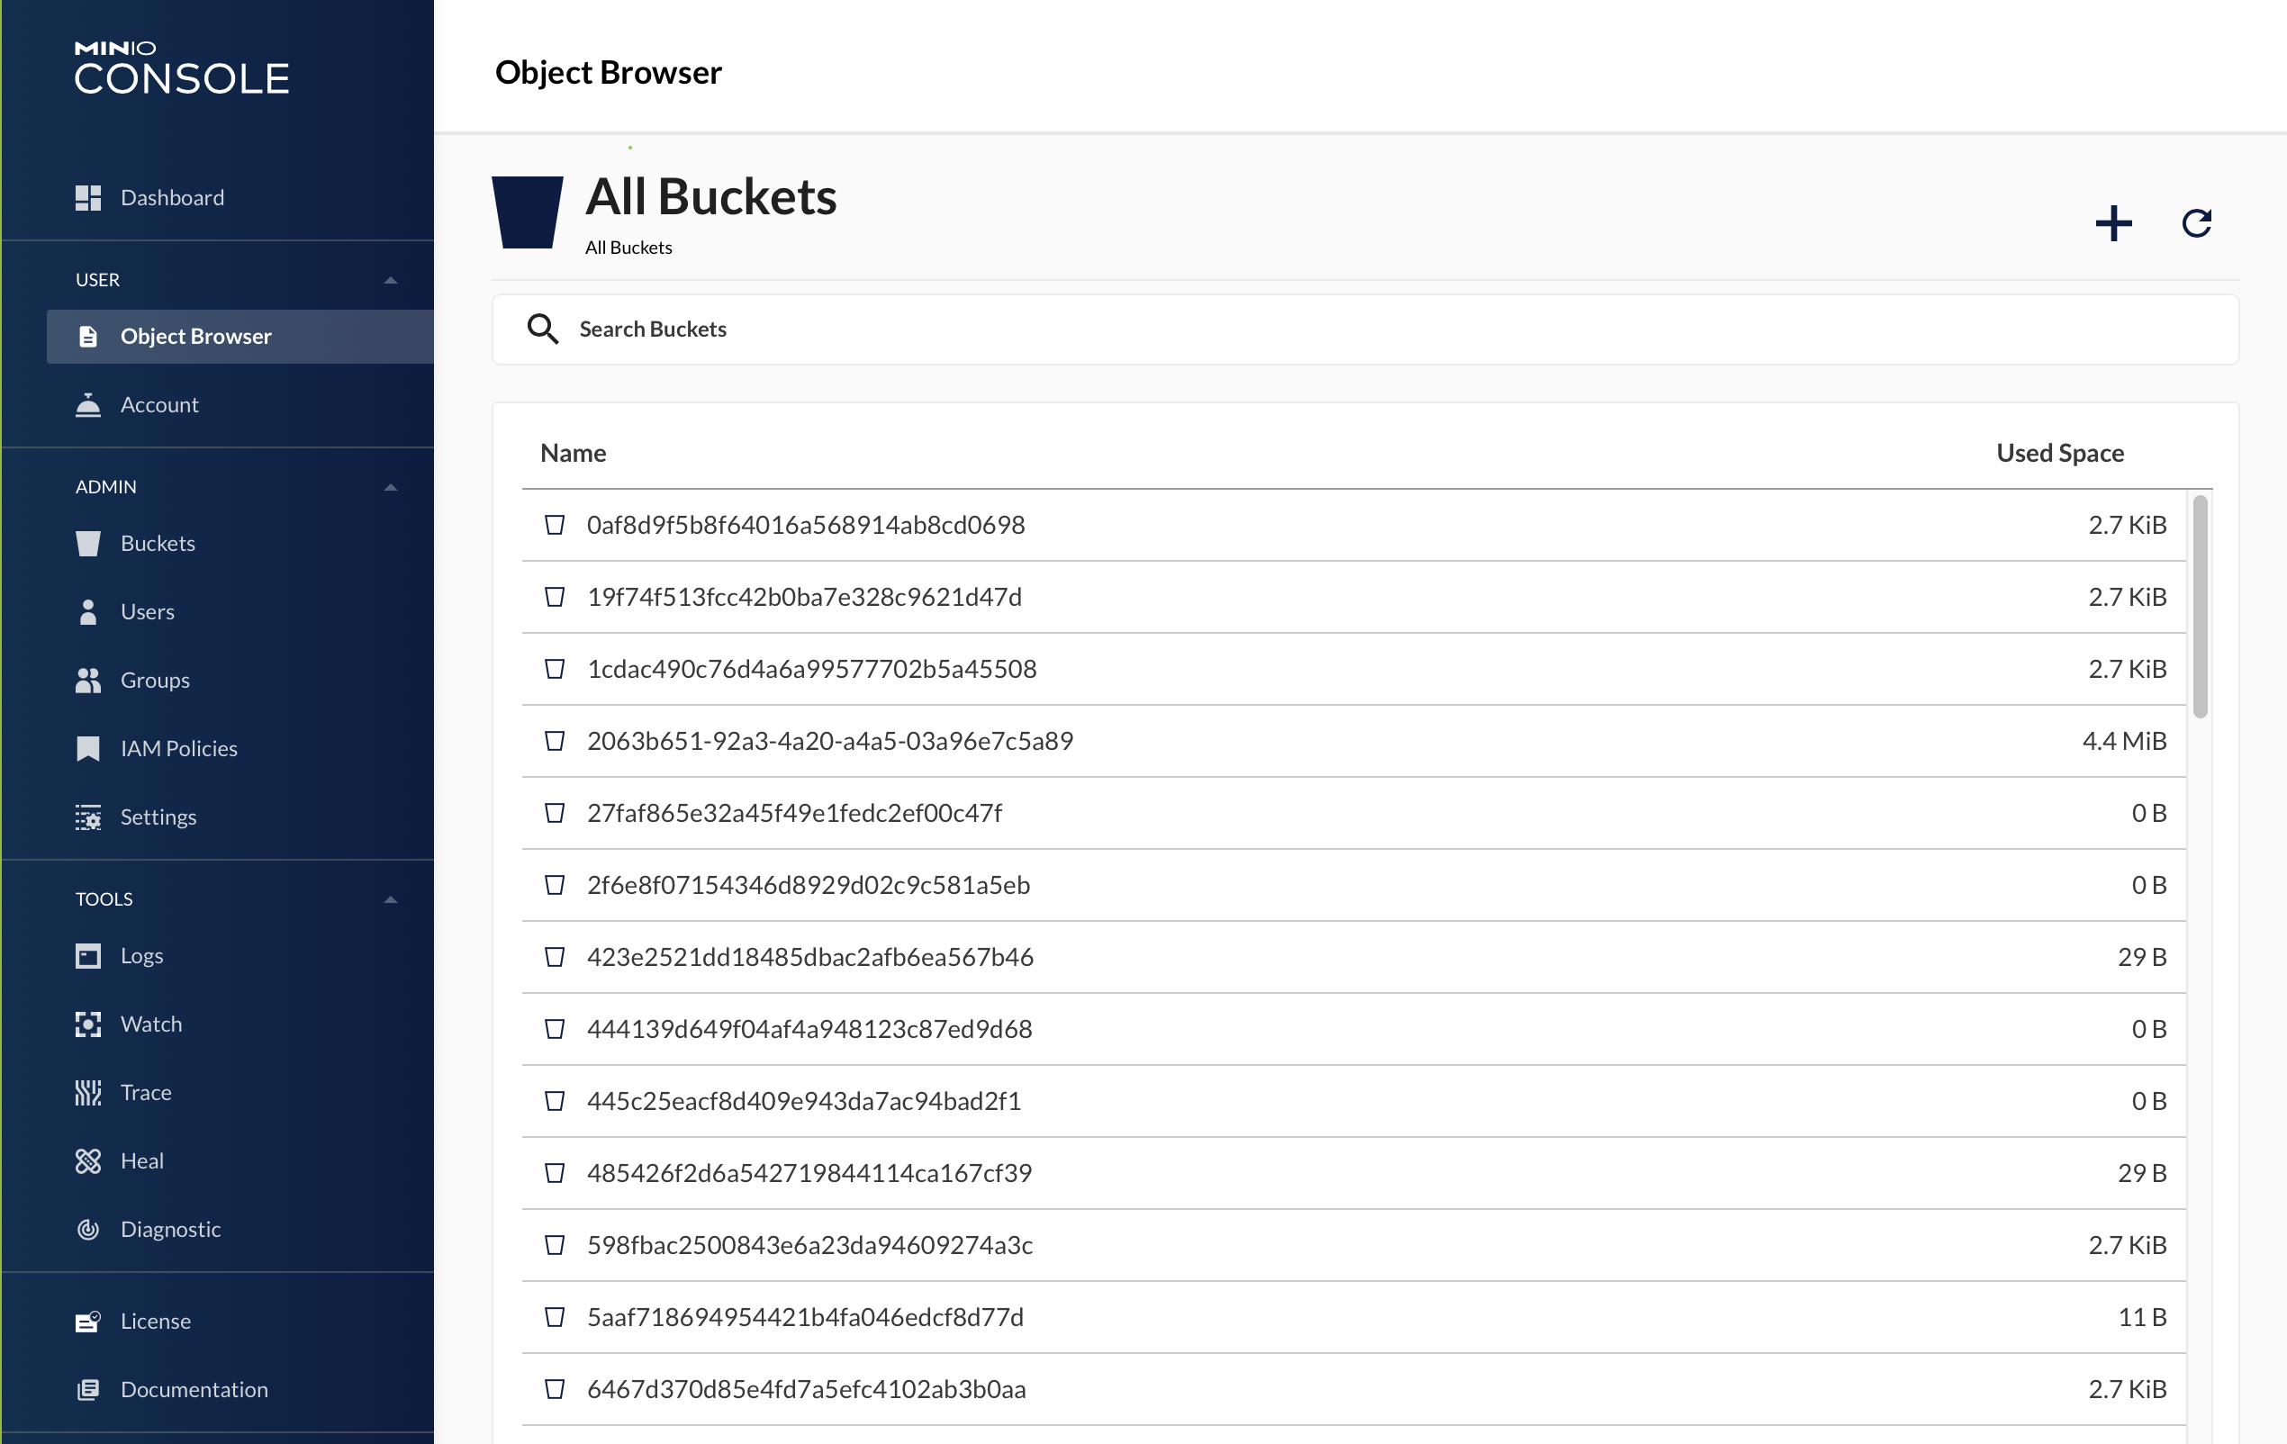Click the License icon
Image resolution: width=2287 pixels, height=1444 pixels.
[x=88, y=1321]
